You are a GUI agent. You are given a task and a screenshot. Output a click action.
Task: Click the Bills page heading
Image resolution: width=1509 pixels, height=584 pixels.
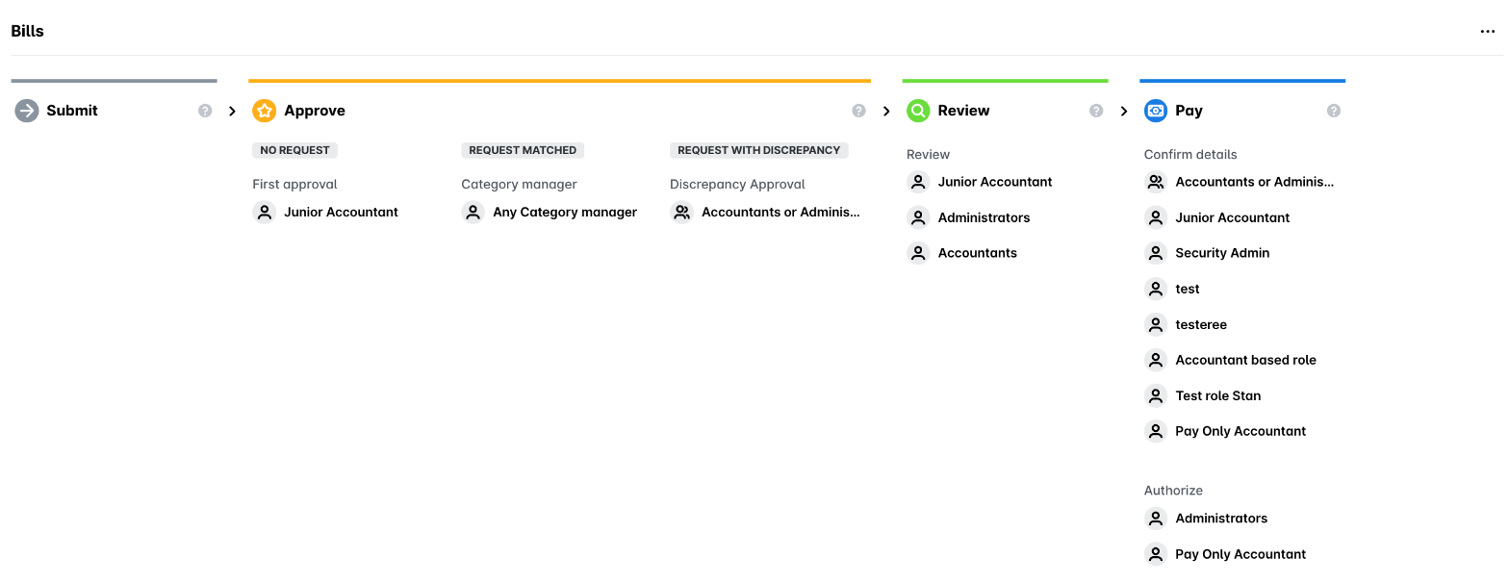tap(27, 32)
